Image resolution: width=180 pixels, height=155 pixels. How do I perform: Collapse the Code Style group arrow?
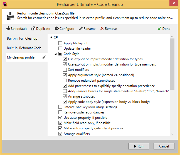pos(56,54)
